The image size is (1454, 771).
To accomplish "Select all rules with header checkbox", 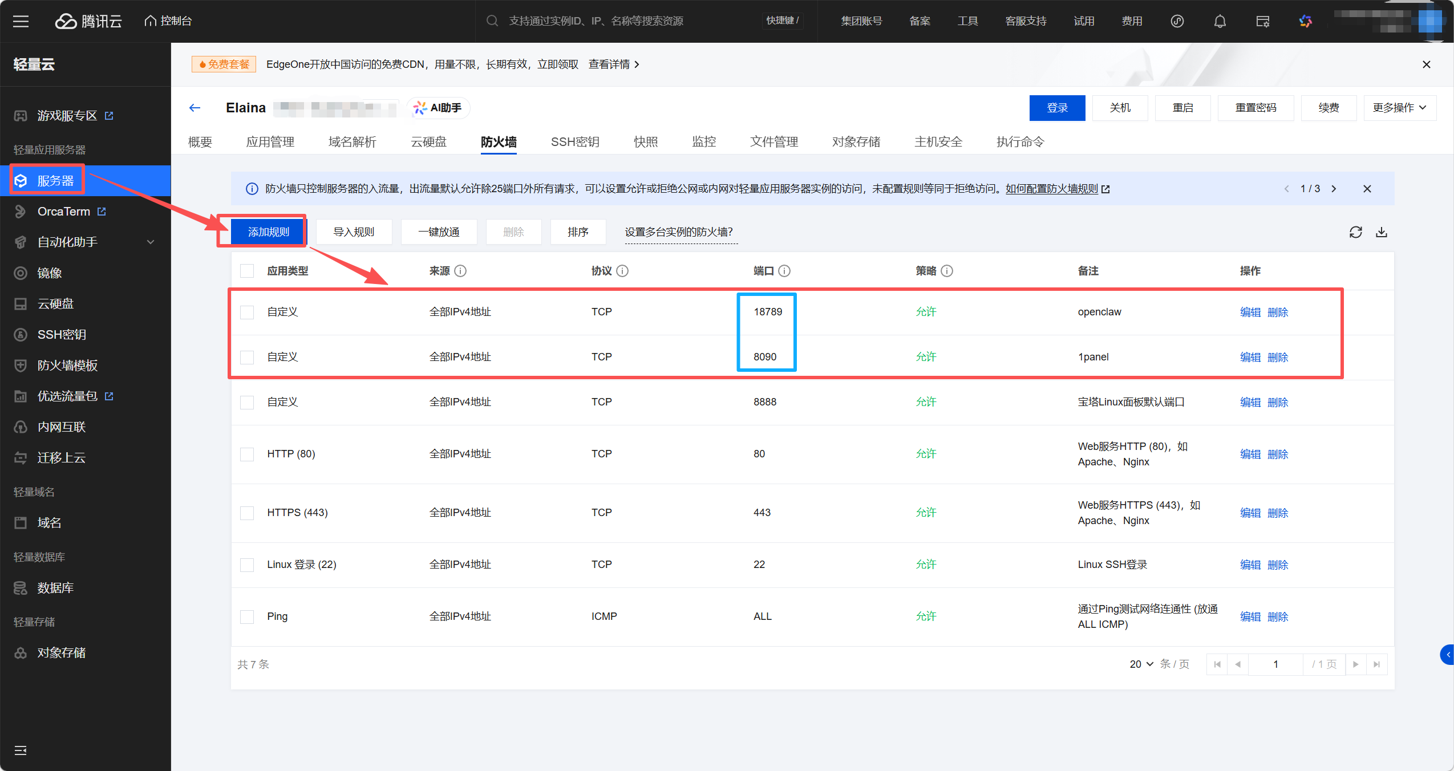I will pyautogui.click(x=247, y=271).
